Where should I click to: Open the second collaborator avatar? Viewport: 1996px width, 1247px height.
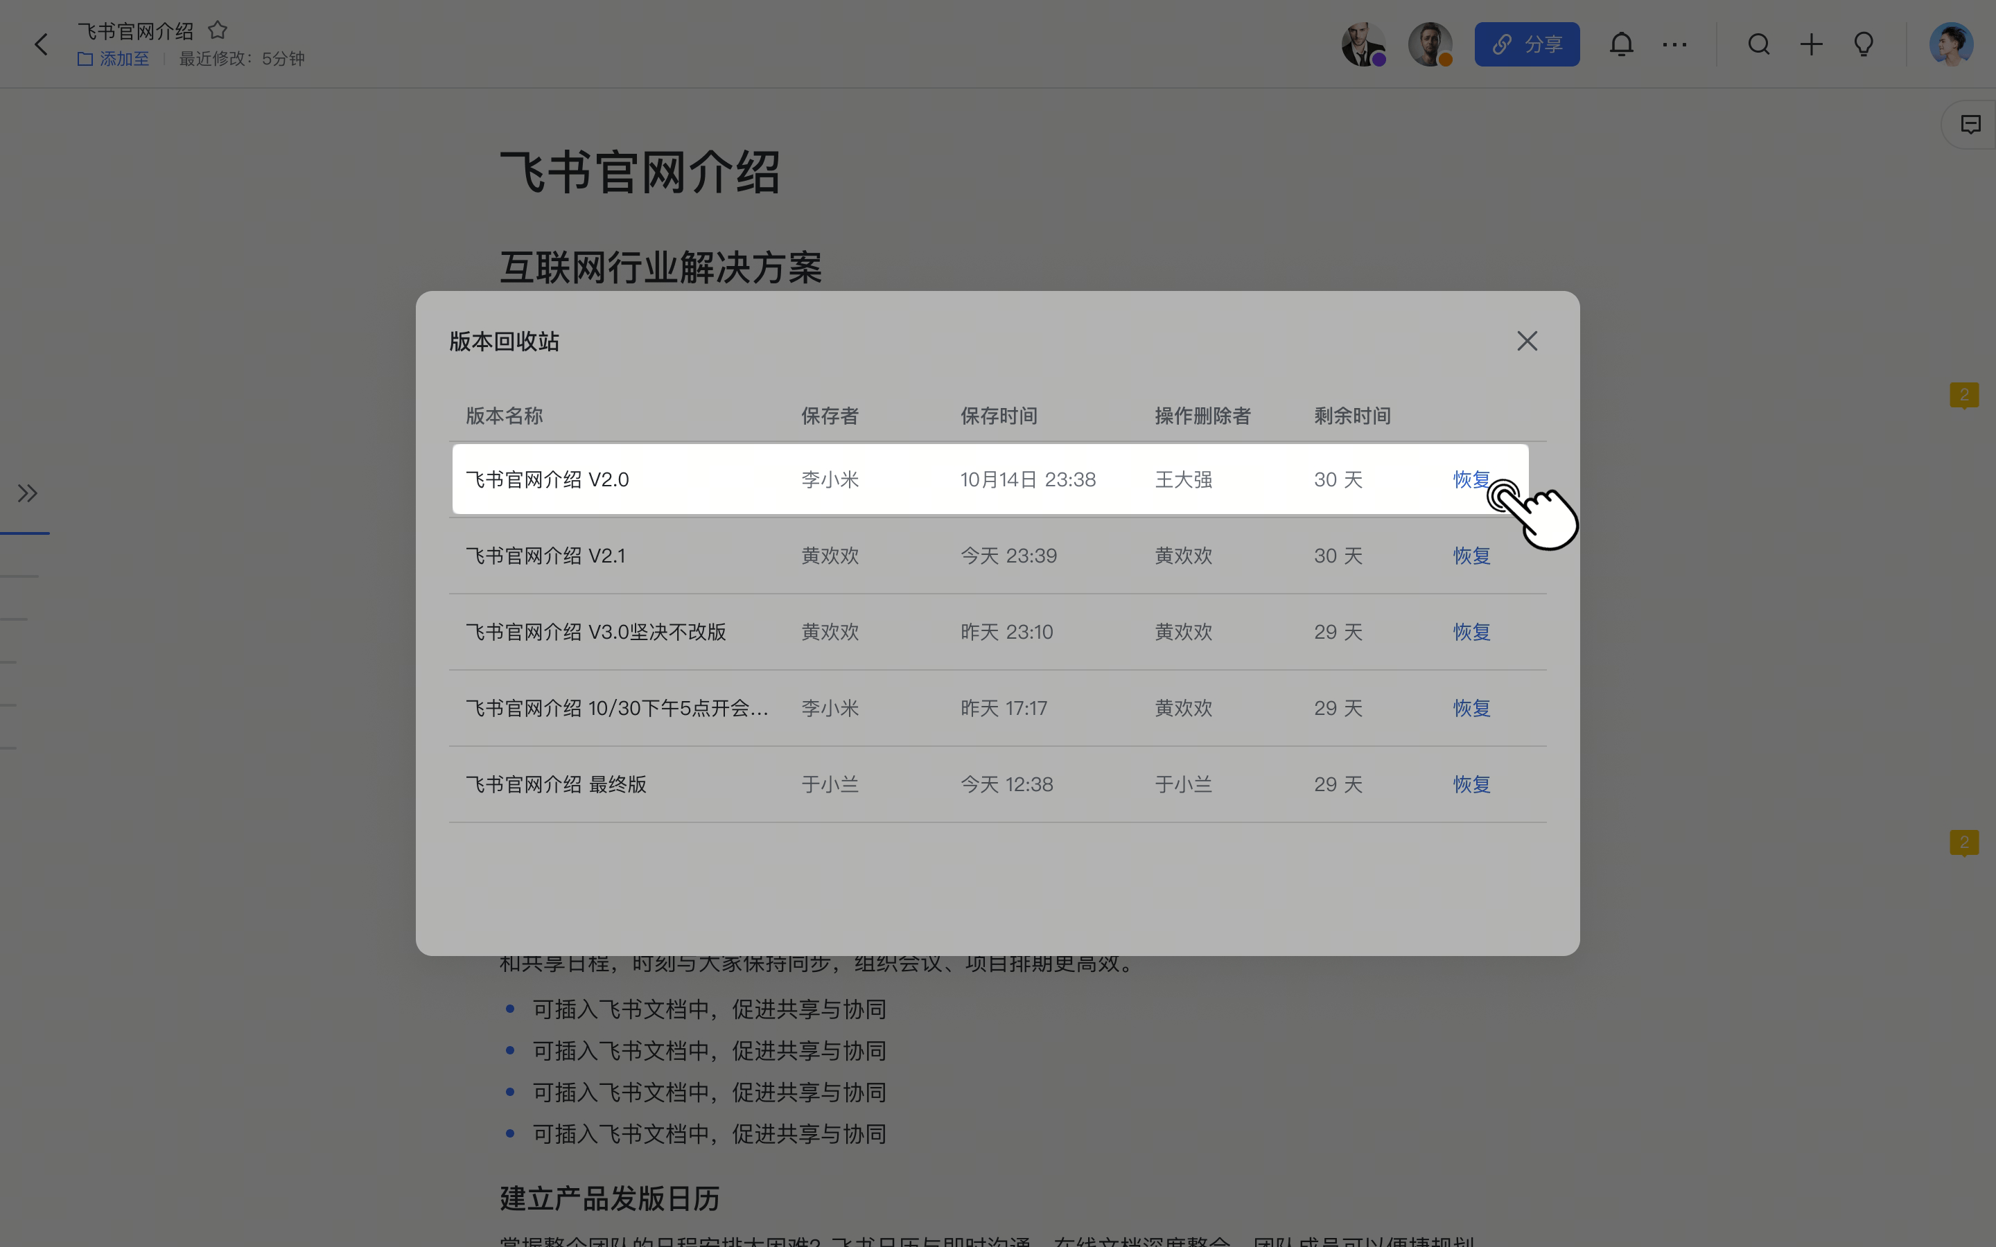[1430, 44]
